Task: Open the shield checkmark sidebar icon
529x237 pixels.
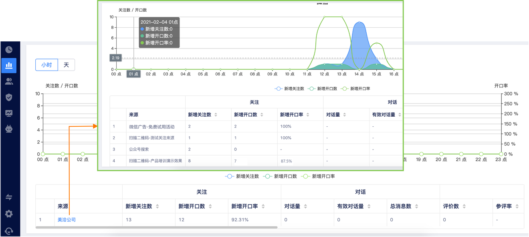Action: tap(9, 97)
